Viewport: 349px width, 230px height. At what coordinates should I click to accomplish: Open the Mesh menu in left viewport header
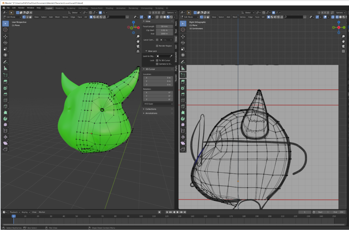point(57,17)
